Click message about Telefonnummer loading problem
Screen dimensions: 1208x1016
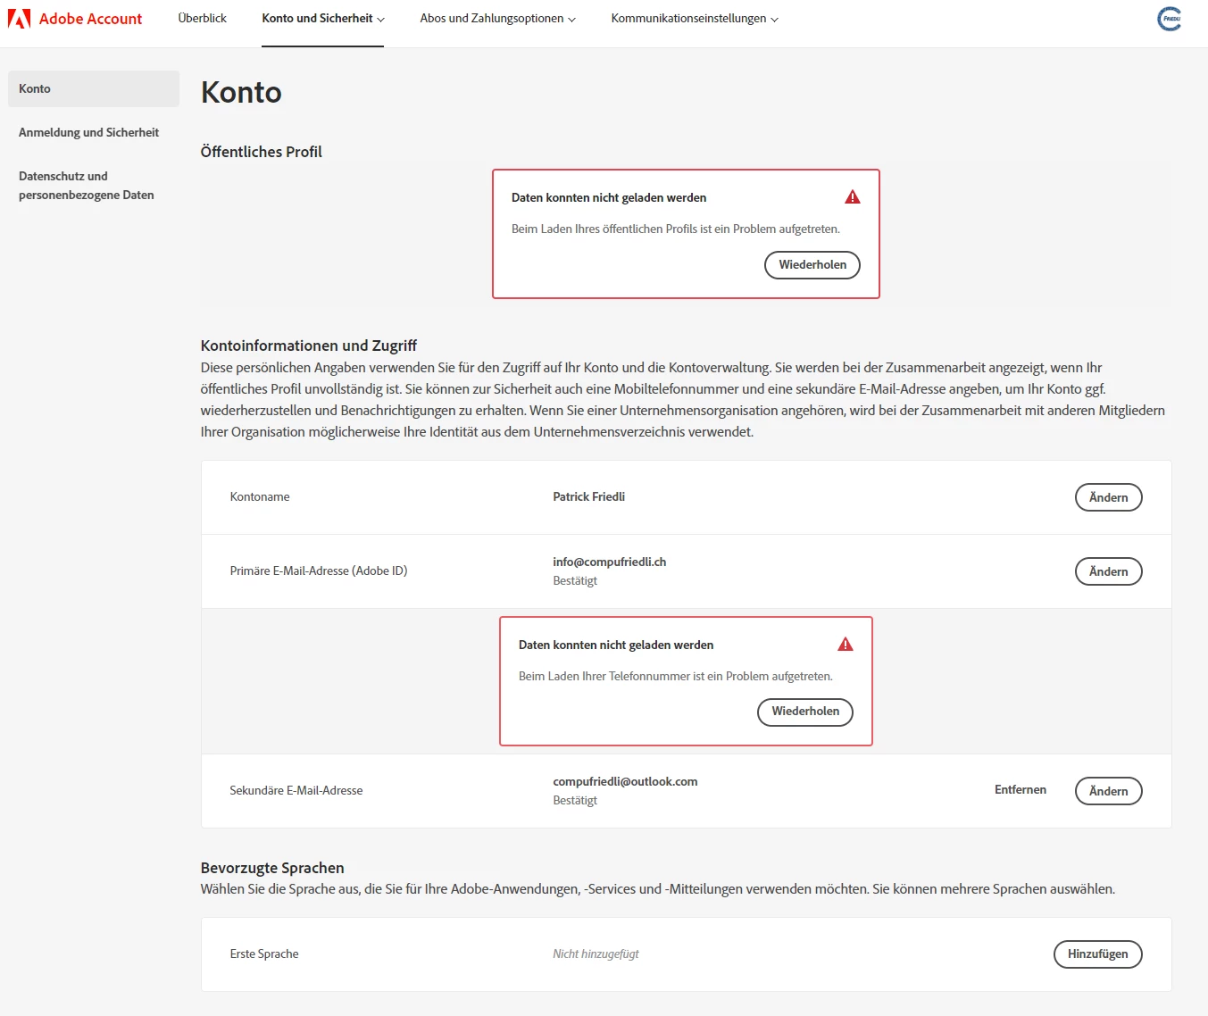click(676, 677)
